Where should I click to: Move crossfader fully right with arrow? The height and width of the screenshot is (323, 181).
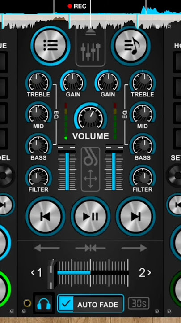[x=134, y=248]
